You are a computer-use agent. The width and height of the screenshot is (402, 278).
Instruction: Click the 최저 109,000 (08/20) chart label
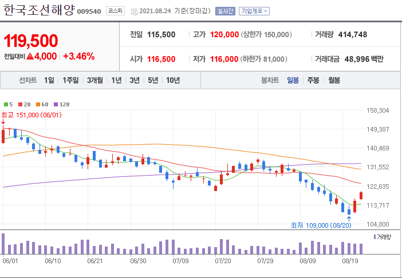pos(321,225)
